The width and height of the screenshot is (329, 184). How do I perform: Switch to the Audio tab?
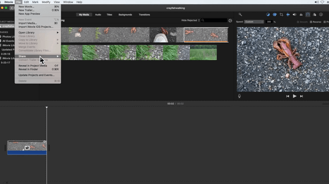click(98, 15)
